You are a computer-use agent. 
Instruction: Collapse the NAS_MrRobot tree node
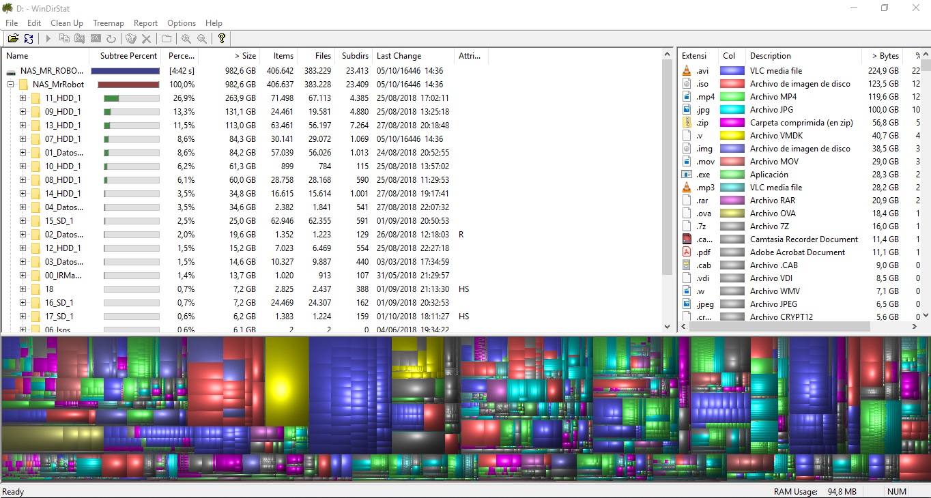tap(10, 84)
